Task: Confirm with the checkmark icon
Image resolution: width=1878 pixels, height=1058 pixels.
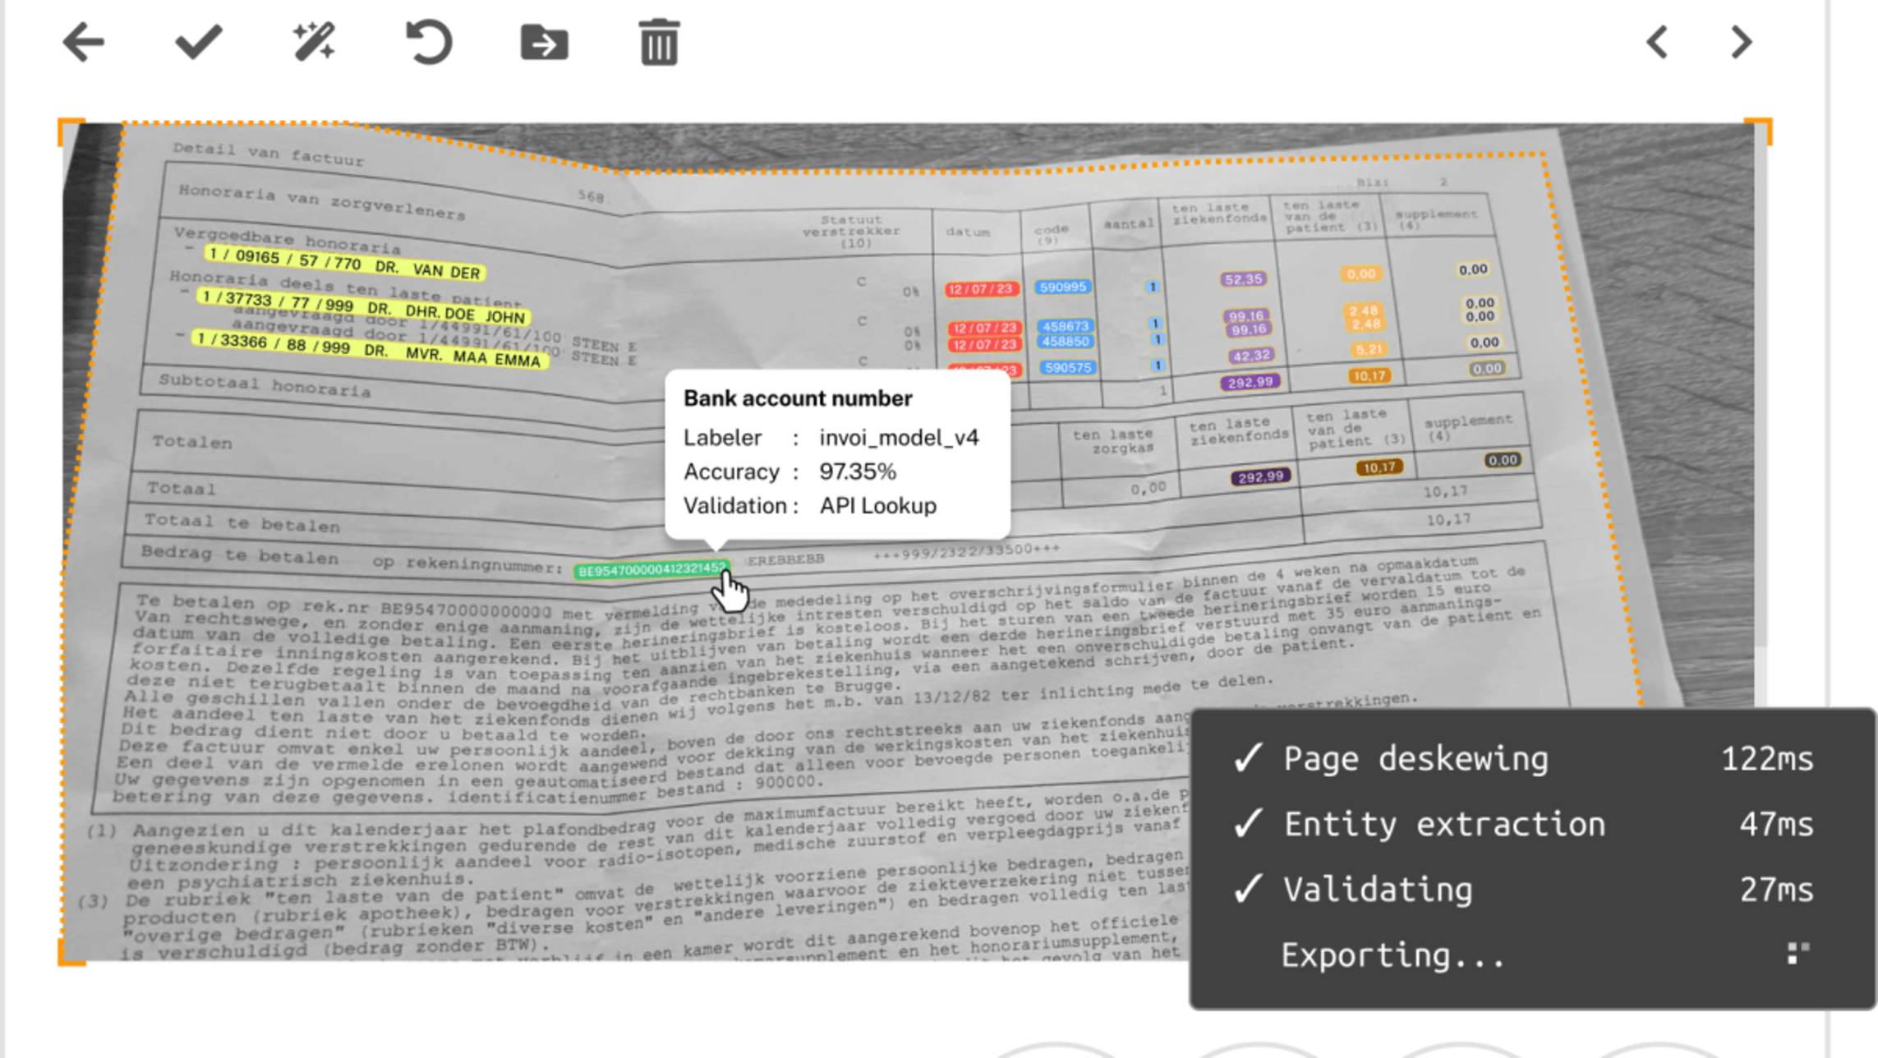Action: pos(199,43)
